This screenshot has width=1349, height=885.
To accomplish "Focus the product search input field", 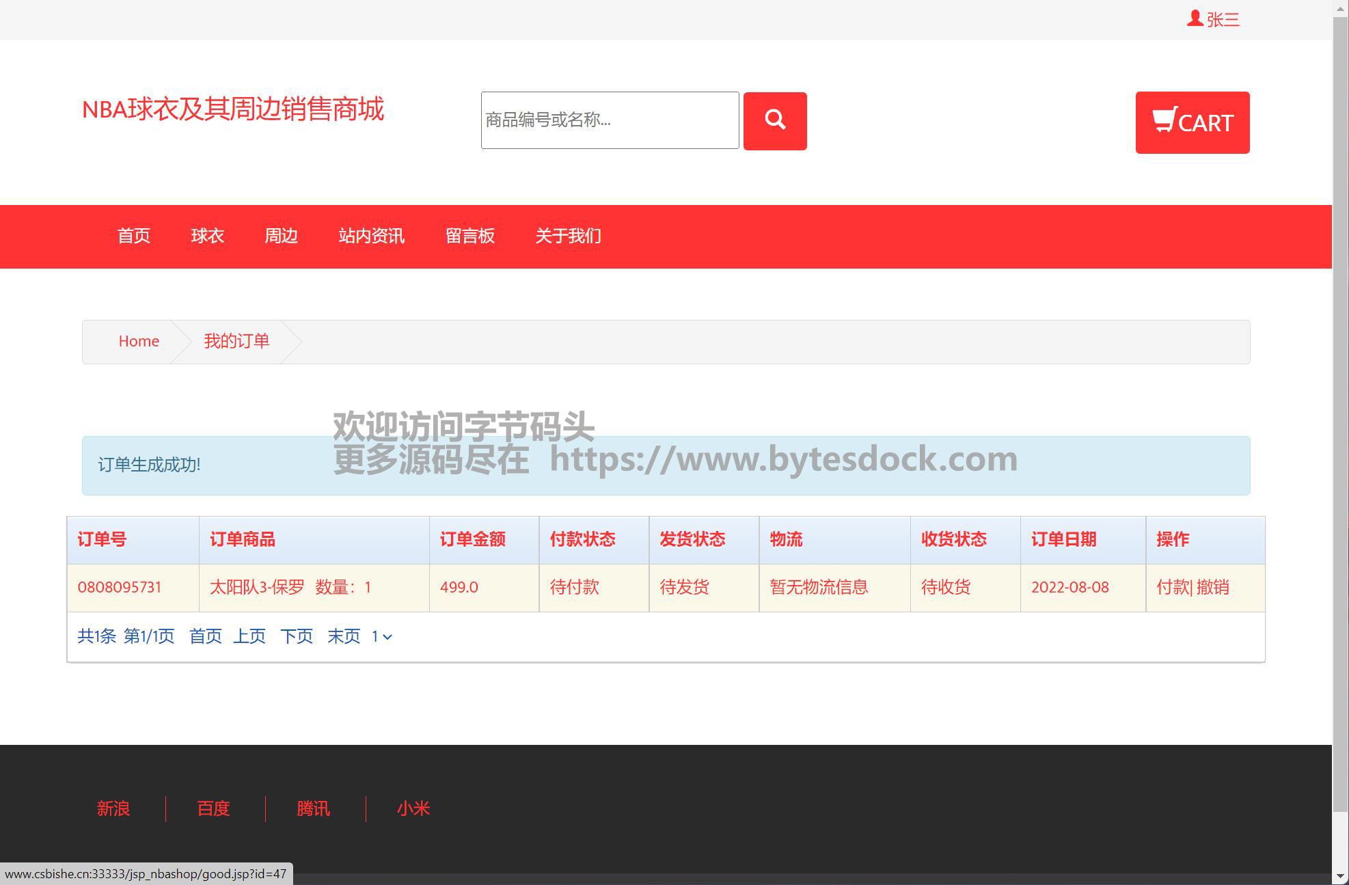I will [x=610, y=120].
